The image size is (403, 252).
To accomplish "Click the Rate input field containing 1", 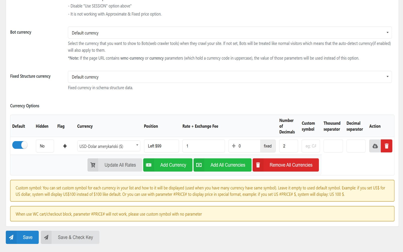I will click(204, 146).
